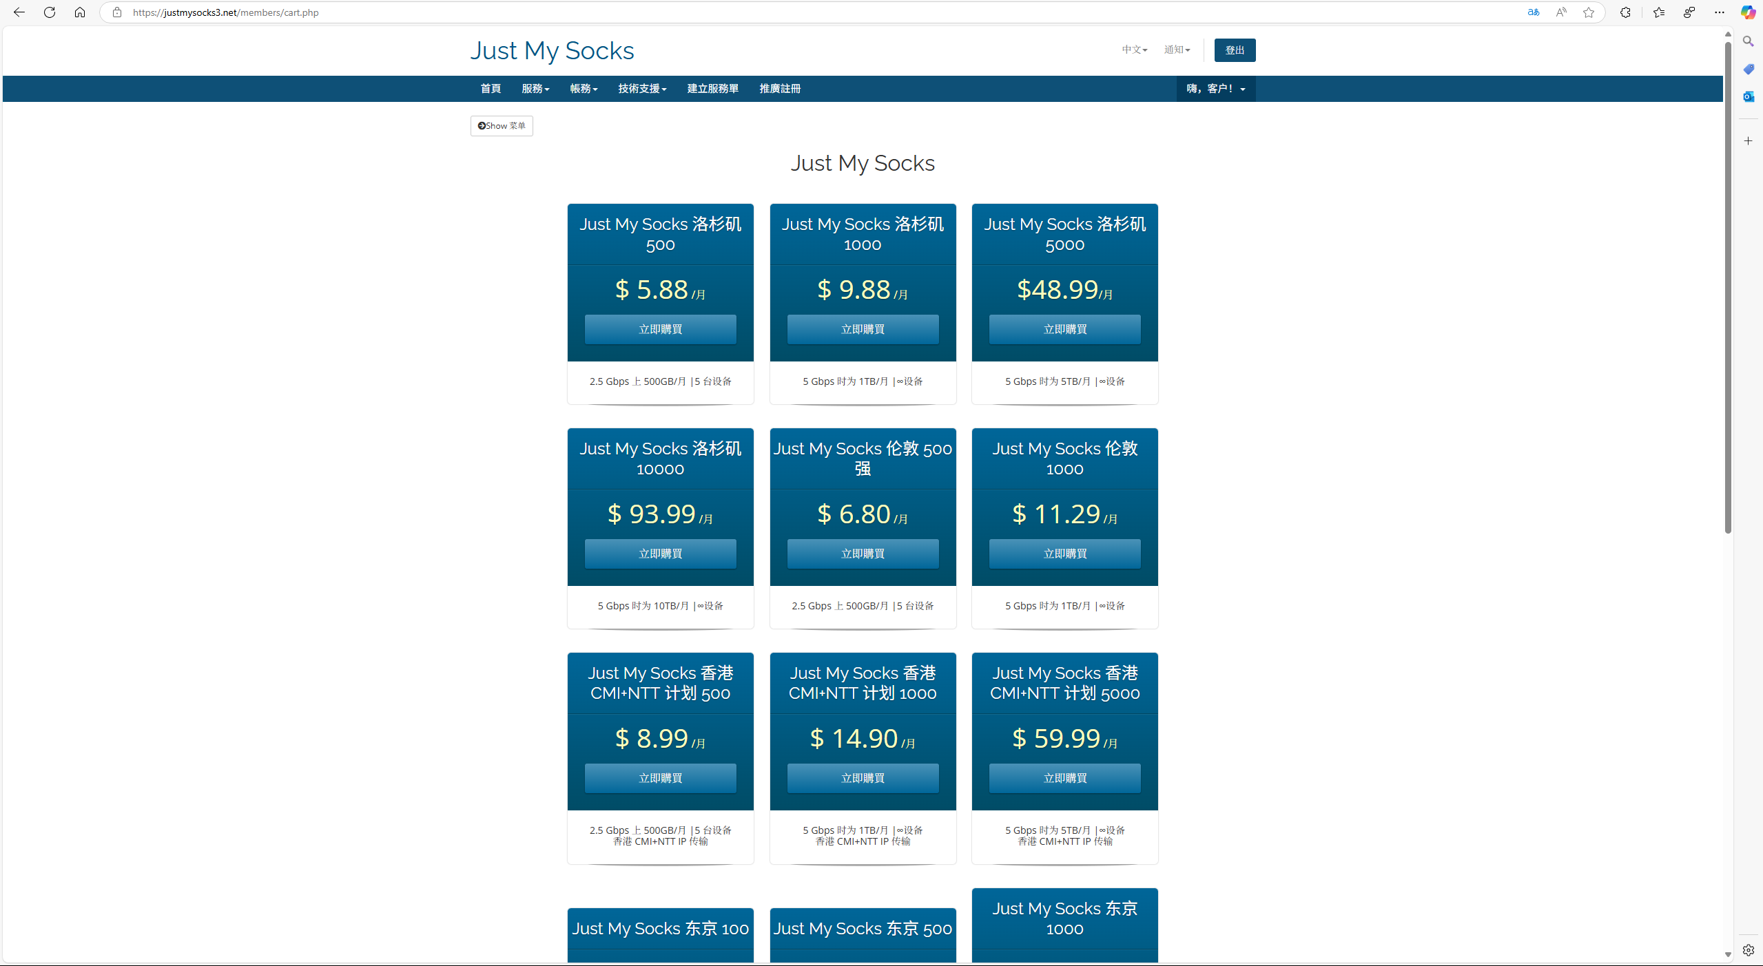Click the read aloud icon
Image resolution: width=1763 pixels, height=966 pixels.
click(1561, 12)
